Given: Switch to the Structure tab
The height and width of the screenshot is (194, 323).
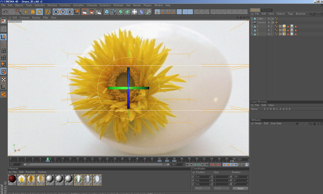Looking at the screenshot, I should pyautogui.click(x=266, y=10).
